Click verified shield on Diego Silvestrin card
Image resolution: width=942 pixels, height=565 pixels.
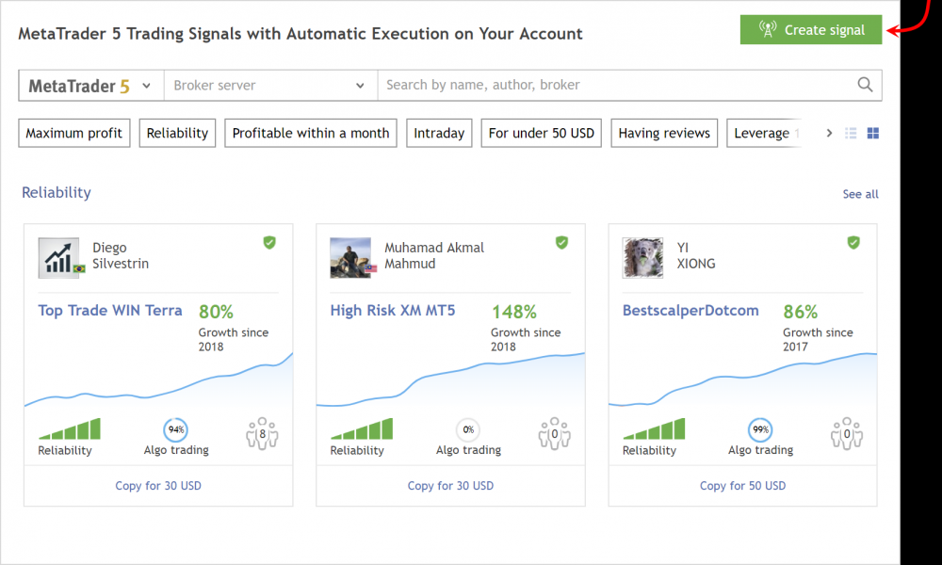(269, 243)
